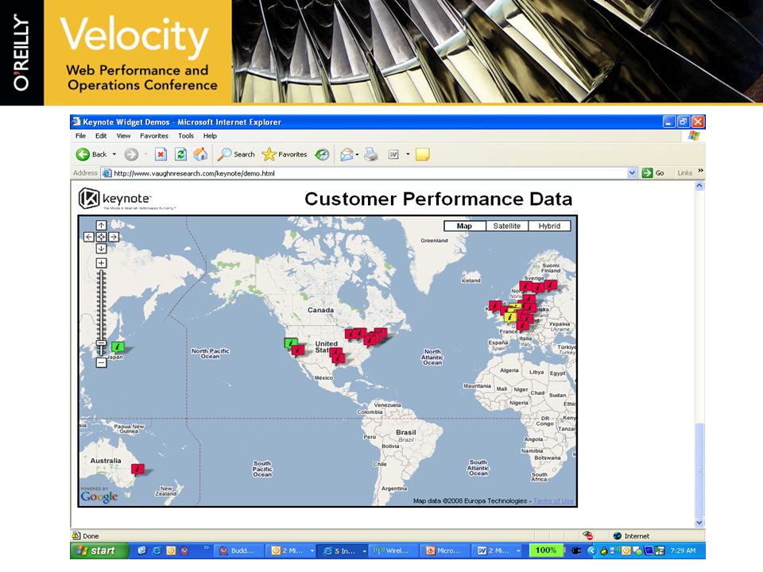763x572 pixels.
Task: Zoom out on the map
Action: point(101,362)
